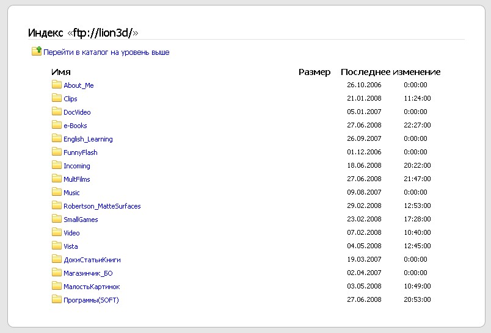Viewport: 491px width, 333px height.
Task: Click the Размер column header
Action: point(315,72)
